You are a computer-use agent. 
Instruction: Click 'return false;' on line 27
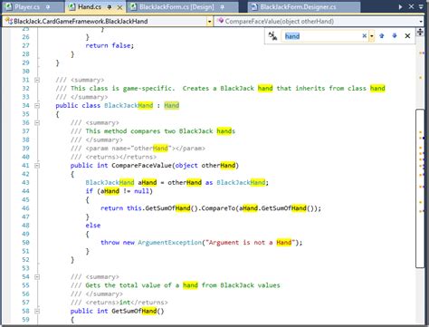coord(110,45)
